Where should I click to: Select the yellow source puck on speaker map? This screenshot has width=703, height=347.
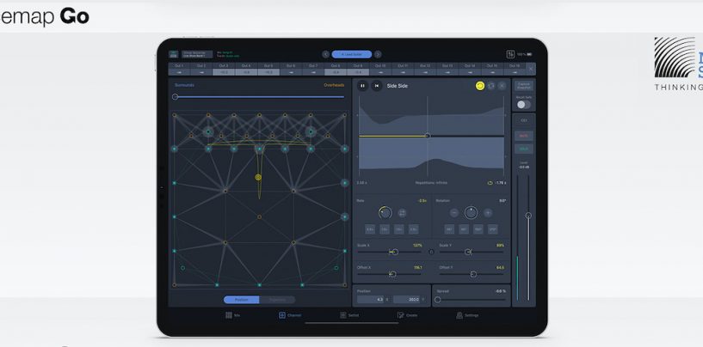pos(258,177)
